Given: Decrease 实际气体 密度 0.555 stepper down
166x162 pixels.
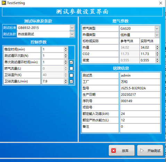Looking at the screenshot, I should point(157,62).
